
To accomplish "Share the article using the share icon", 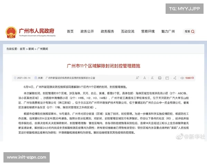I will [175, 78].
